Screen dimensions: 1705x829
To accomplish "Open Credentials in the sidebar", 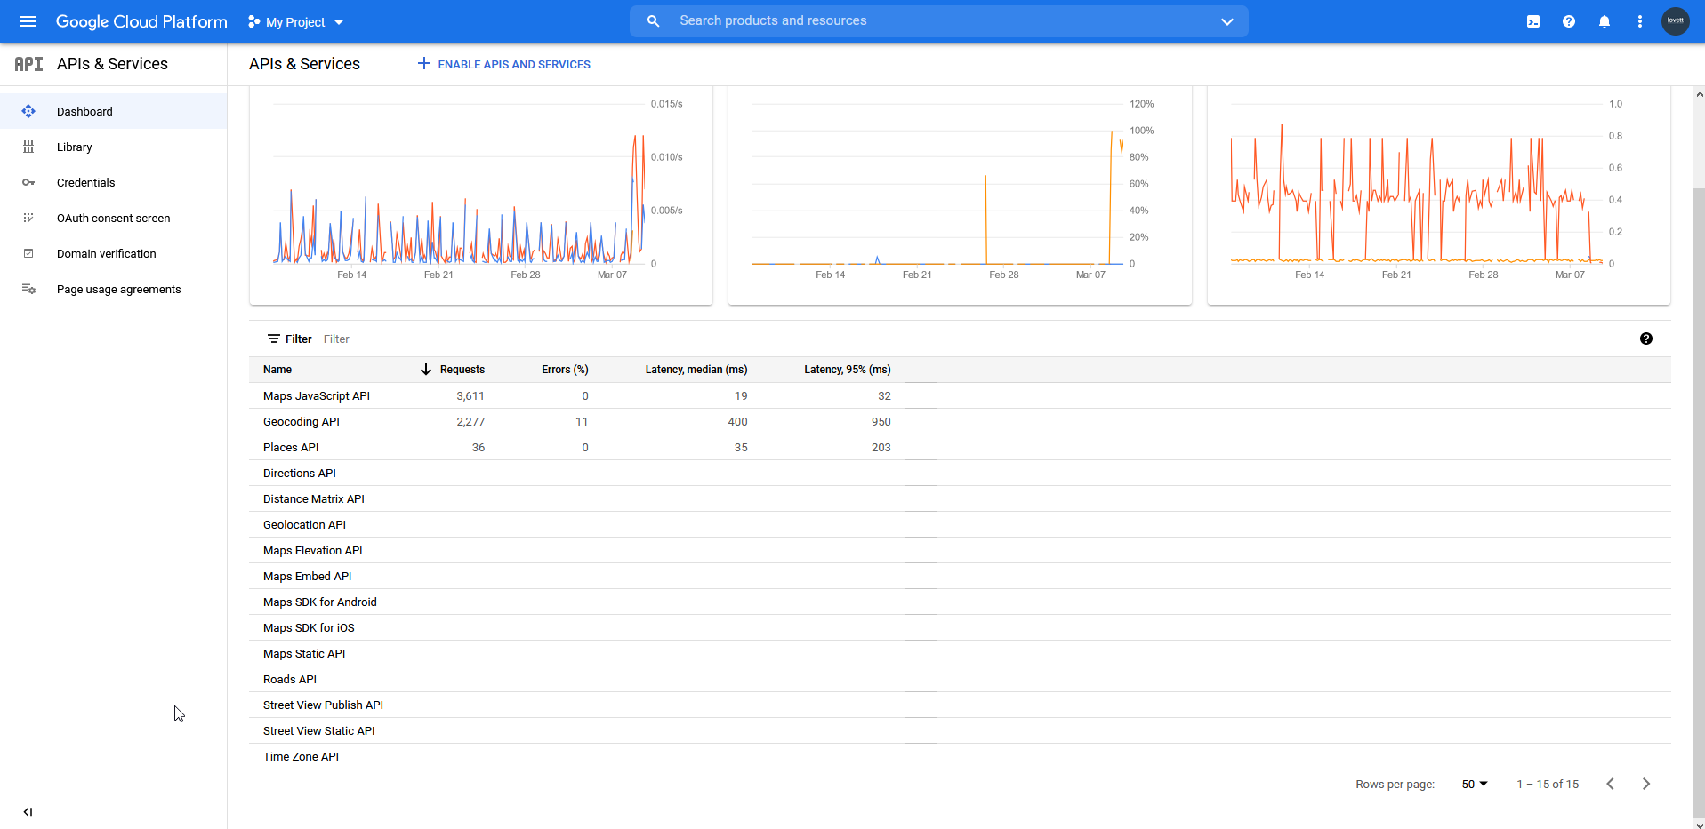I will pyautogui.click(x=114, y=182).
